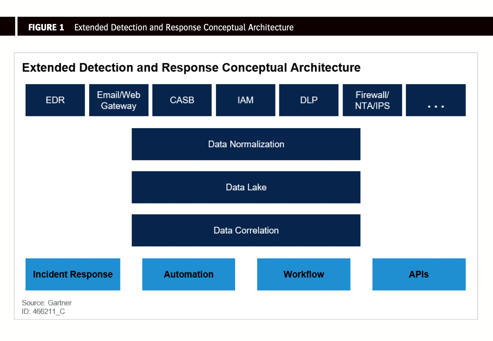Click the ID: 466211_C text
The image size is (493, 341).
tap(43, 311)
